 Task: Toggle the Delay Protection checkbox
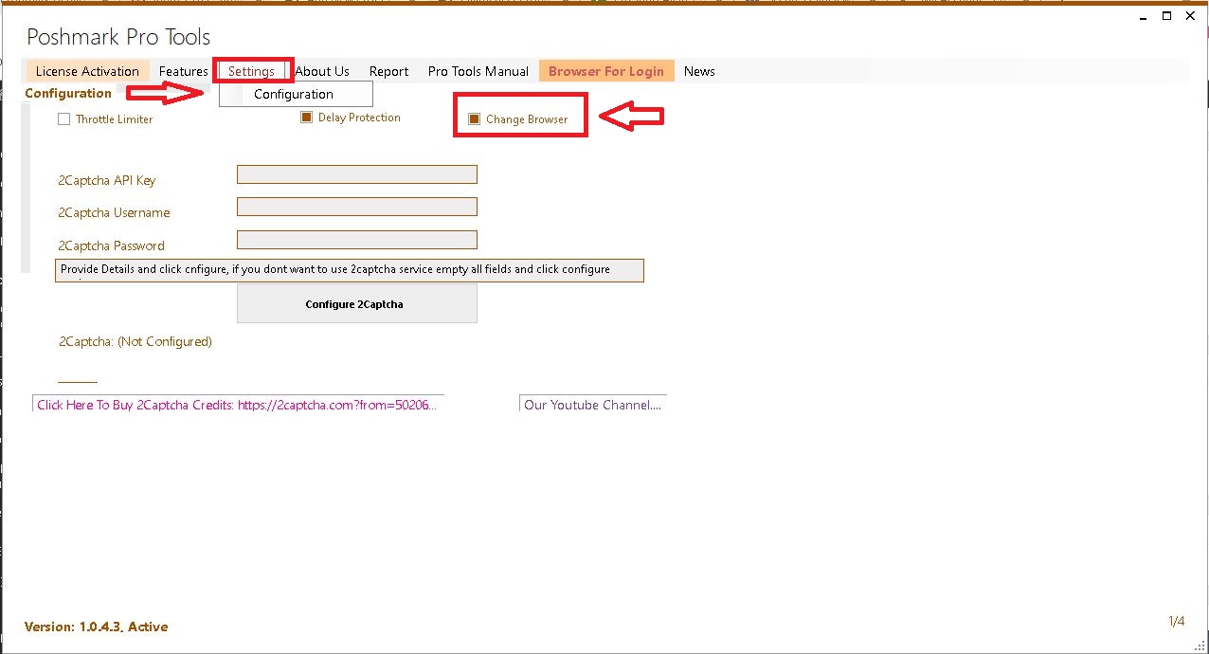pyautogui.click(x=306, y=118)
